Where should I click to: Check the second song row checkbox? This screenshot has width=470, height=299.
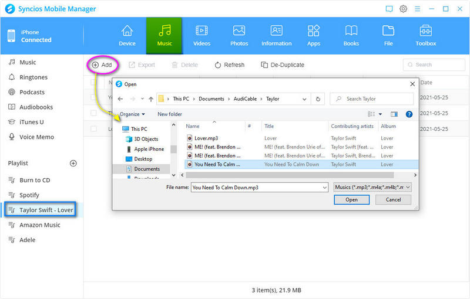[x=94, y=113]
